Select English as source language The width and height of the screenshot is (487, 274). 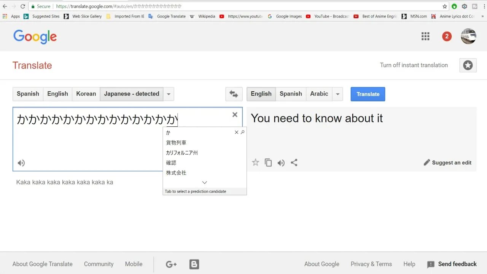click(x=57, y=94)
